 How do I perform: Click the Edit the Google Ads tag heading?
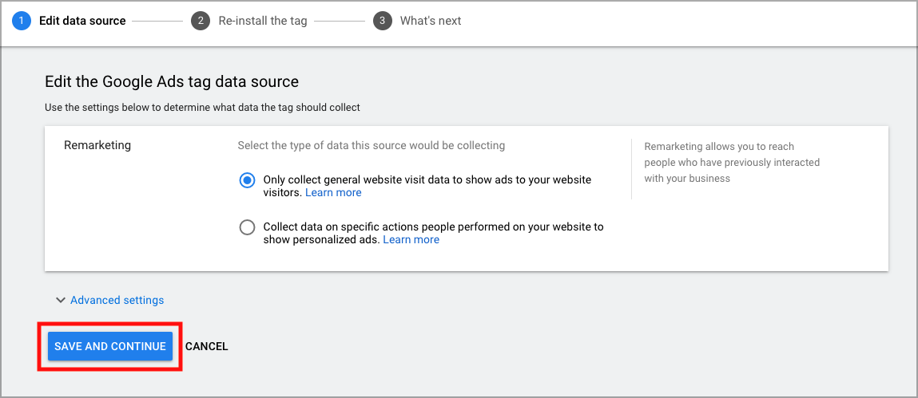coord(172,81)
